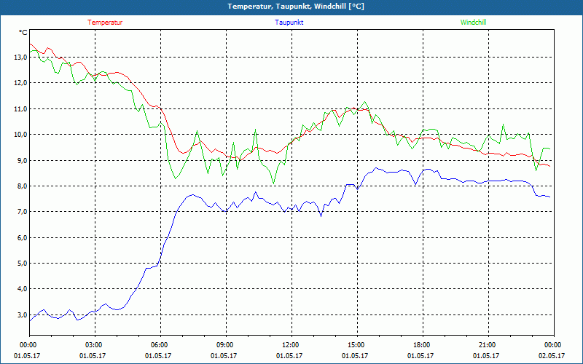This screenshot has height=364, width=583.
Task: Click the 03:00 time label
Action: click(95, 345)
